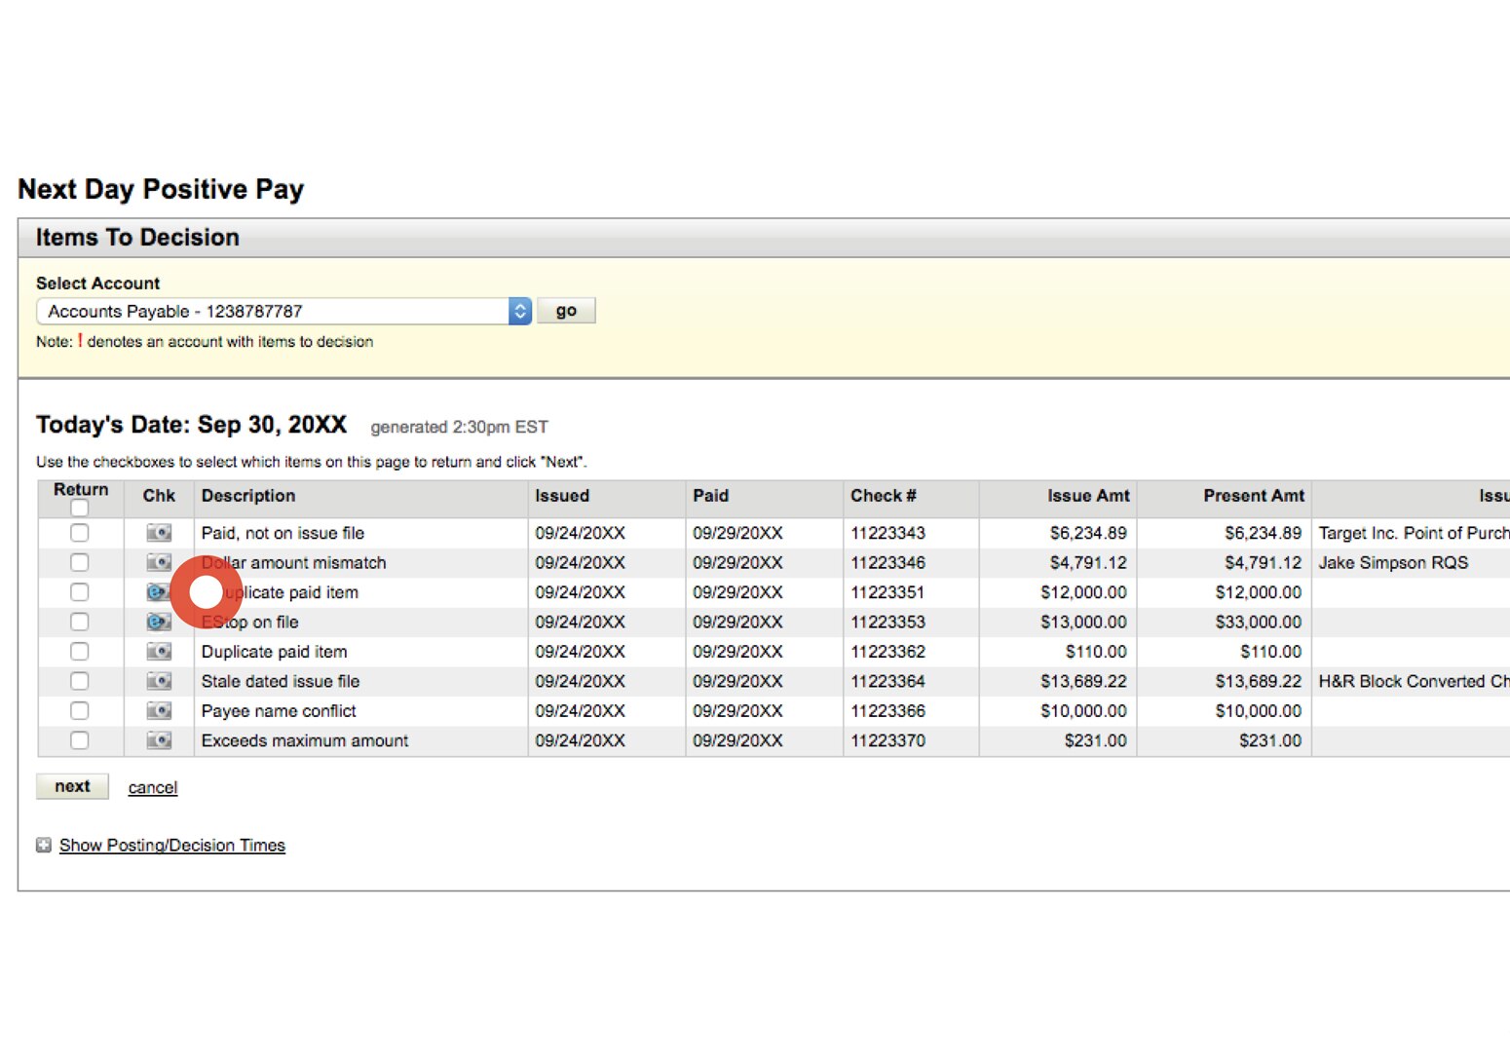Expand Show Posting/Decision Times

pos(171,845)
